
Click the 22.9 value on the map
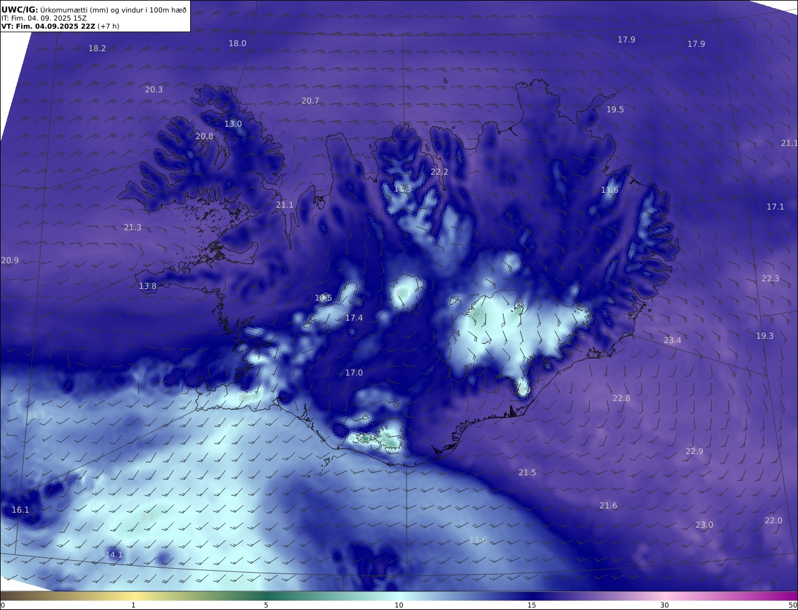click(x=695, y=451)
